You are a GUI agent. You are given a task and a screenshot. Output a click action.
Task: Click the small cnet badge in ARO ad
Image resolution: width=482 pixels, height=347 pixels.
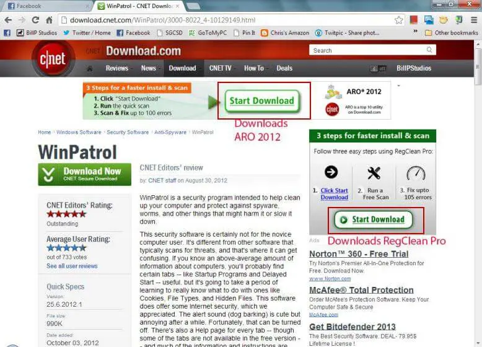332,110
